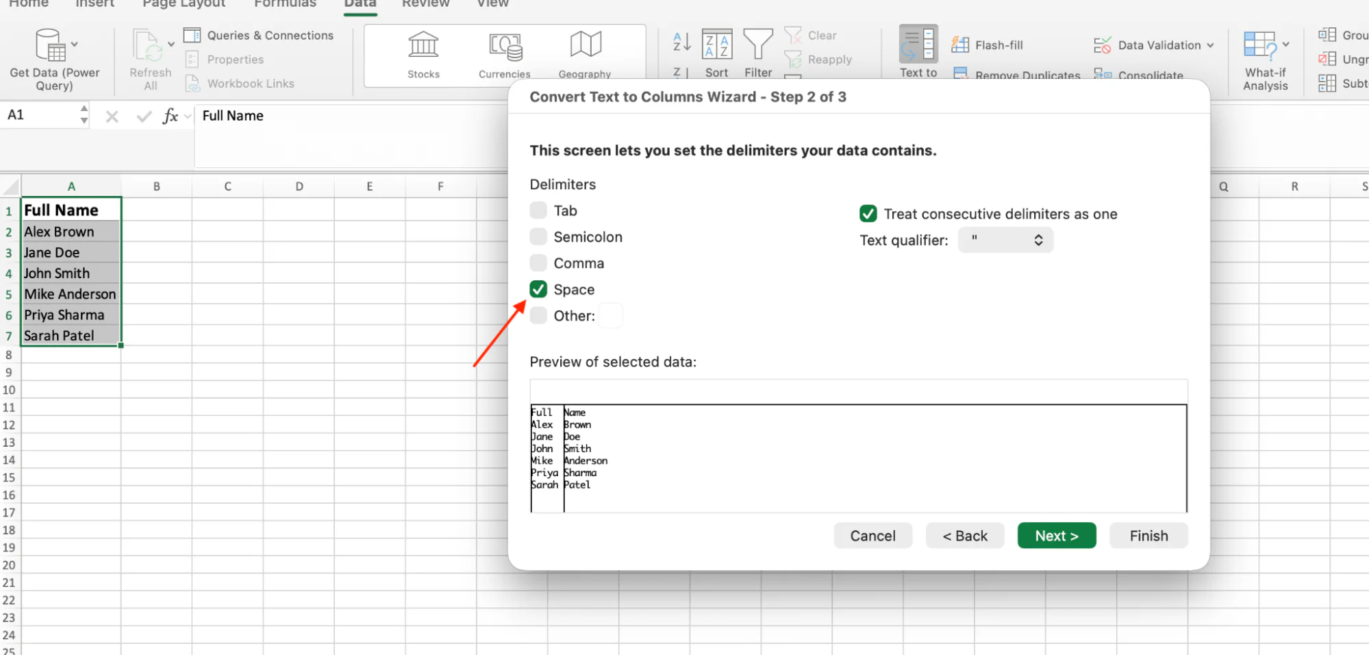Click the Other delimiter text field

[611, 316]
